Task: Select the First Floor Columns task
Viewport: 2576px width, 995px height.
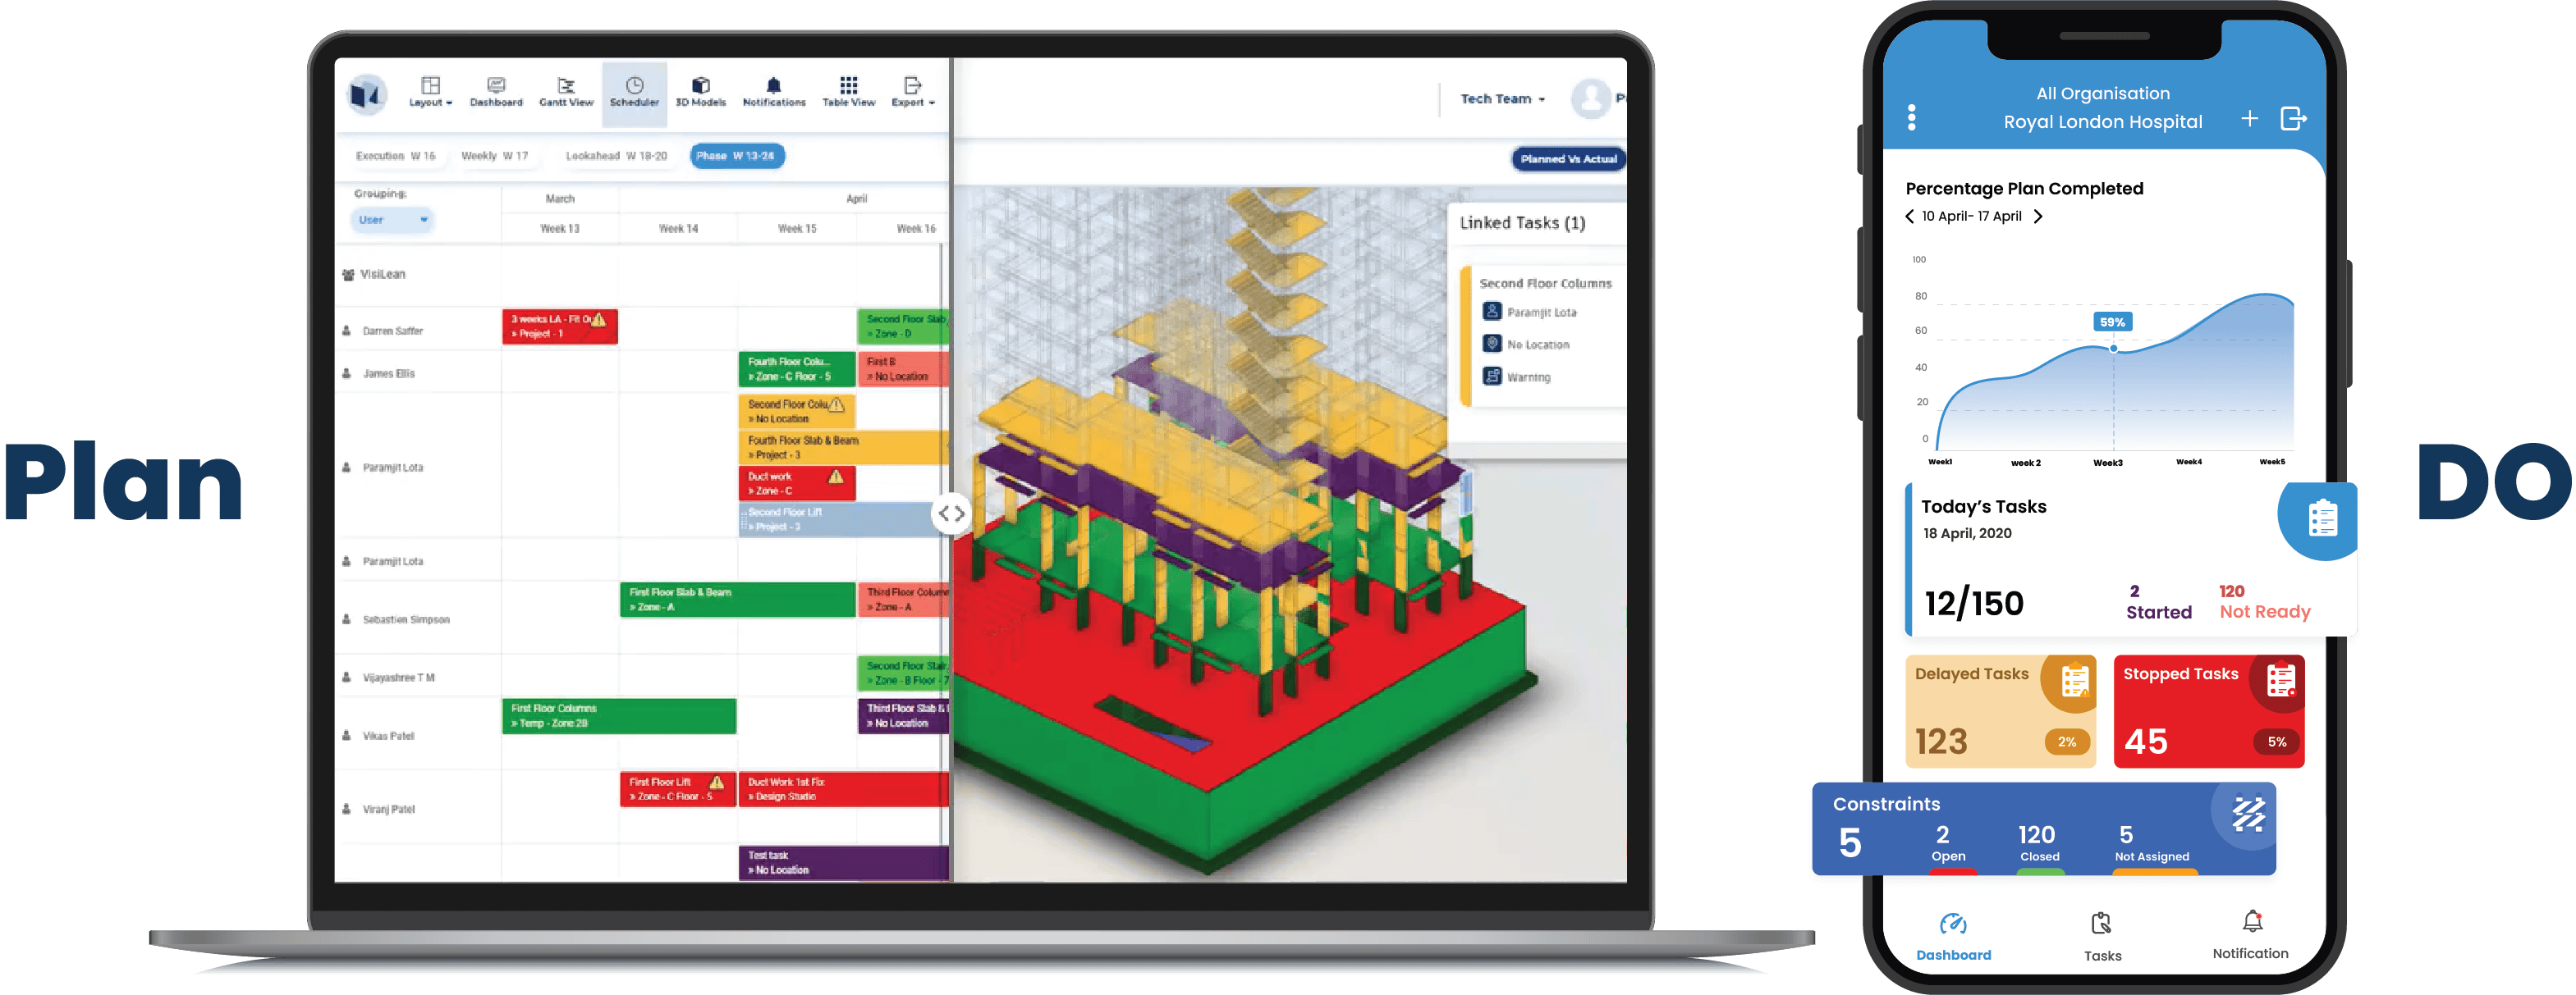Action: [x=619, y=715]
